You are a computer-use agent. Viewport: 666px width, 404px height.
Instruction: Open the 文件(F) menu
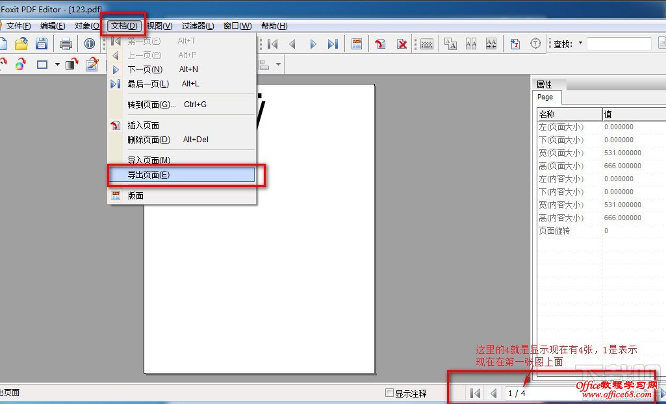click(18, 26)
